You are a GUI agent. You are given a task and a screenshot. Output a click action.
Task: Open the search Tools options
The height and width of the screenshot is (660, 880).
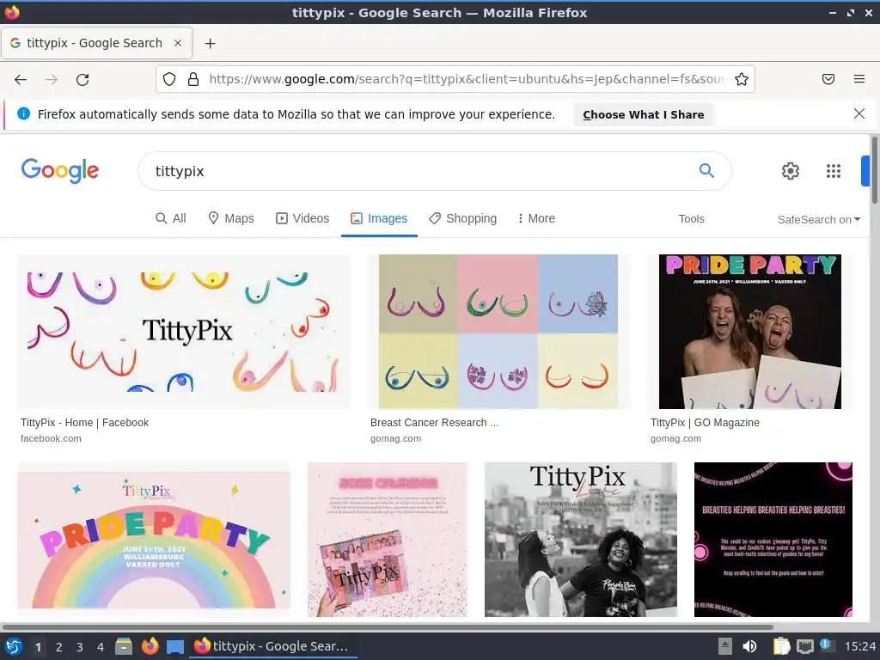pos(691,219)
